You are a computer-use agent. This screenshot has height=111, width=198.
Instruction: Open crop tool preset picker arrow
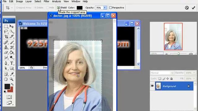[12, 8]
